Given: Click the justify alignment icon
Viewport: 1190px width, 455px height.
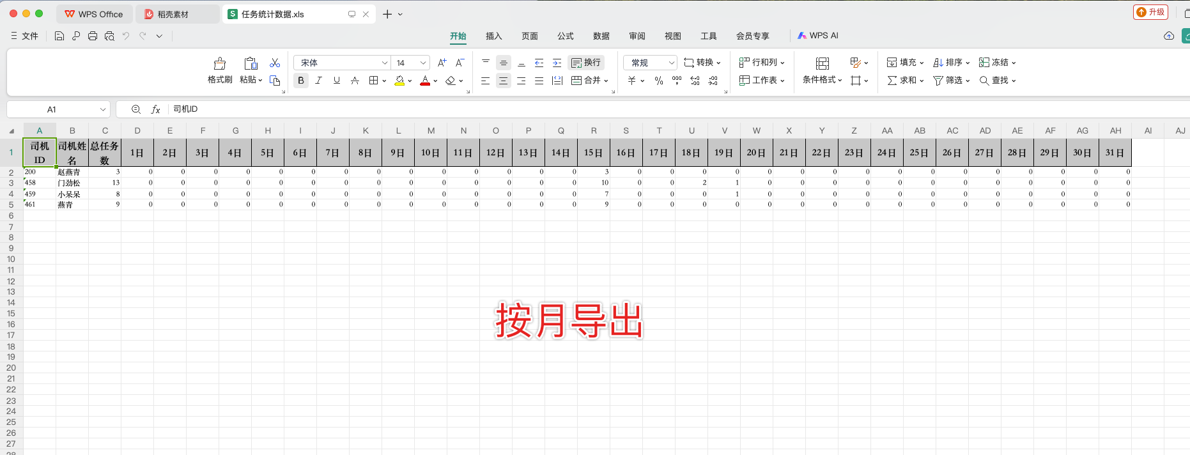Looking at the screenshot, I should click(539, 81).
